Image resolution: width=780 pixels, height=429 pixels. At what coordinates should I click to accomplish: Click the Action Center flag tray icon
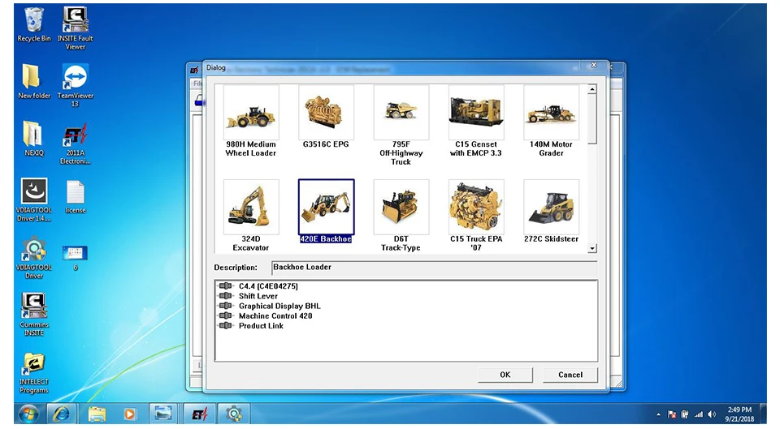(x=672, y=414)
